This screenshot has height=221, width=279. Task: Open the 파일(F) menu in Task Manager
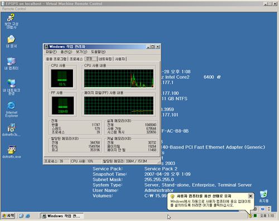point(51,52)
